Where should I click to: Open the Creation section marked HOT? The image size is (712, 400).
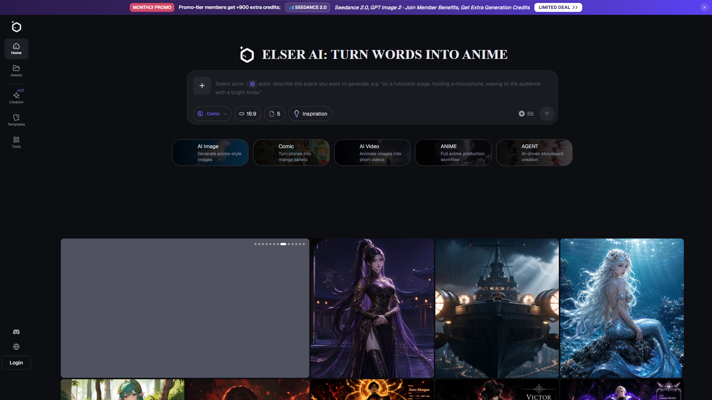coord(16,97)
